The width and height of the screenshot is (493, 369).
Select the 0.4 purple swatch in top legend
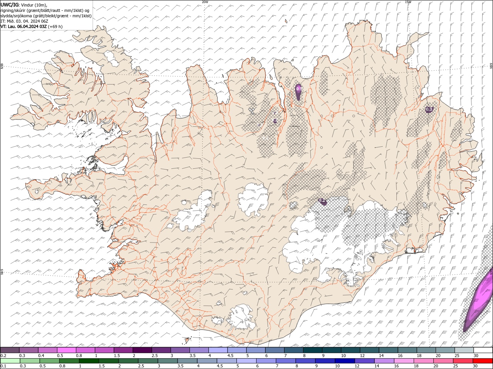click(47, 350)
